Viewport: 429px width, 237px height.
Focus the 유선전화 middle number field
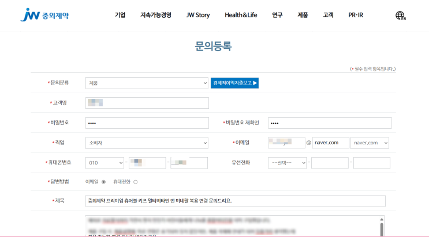(x=330, y=163)
